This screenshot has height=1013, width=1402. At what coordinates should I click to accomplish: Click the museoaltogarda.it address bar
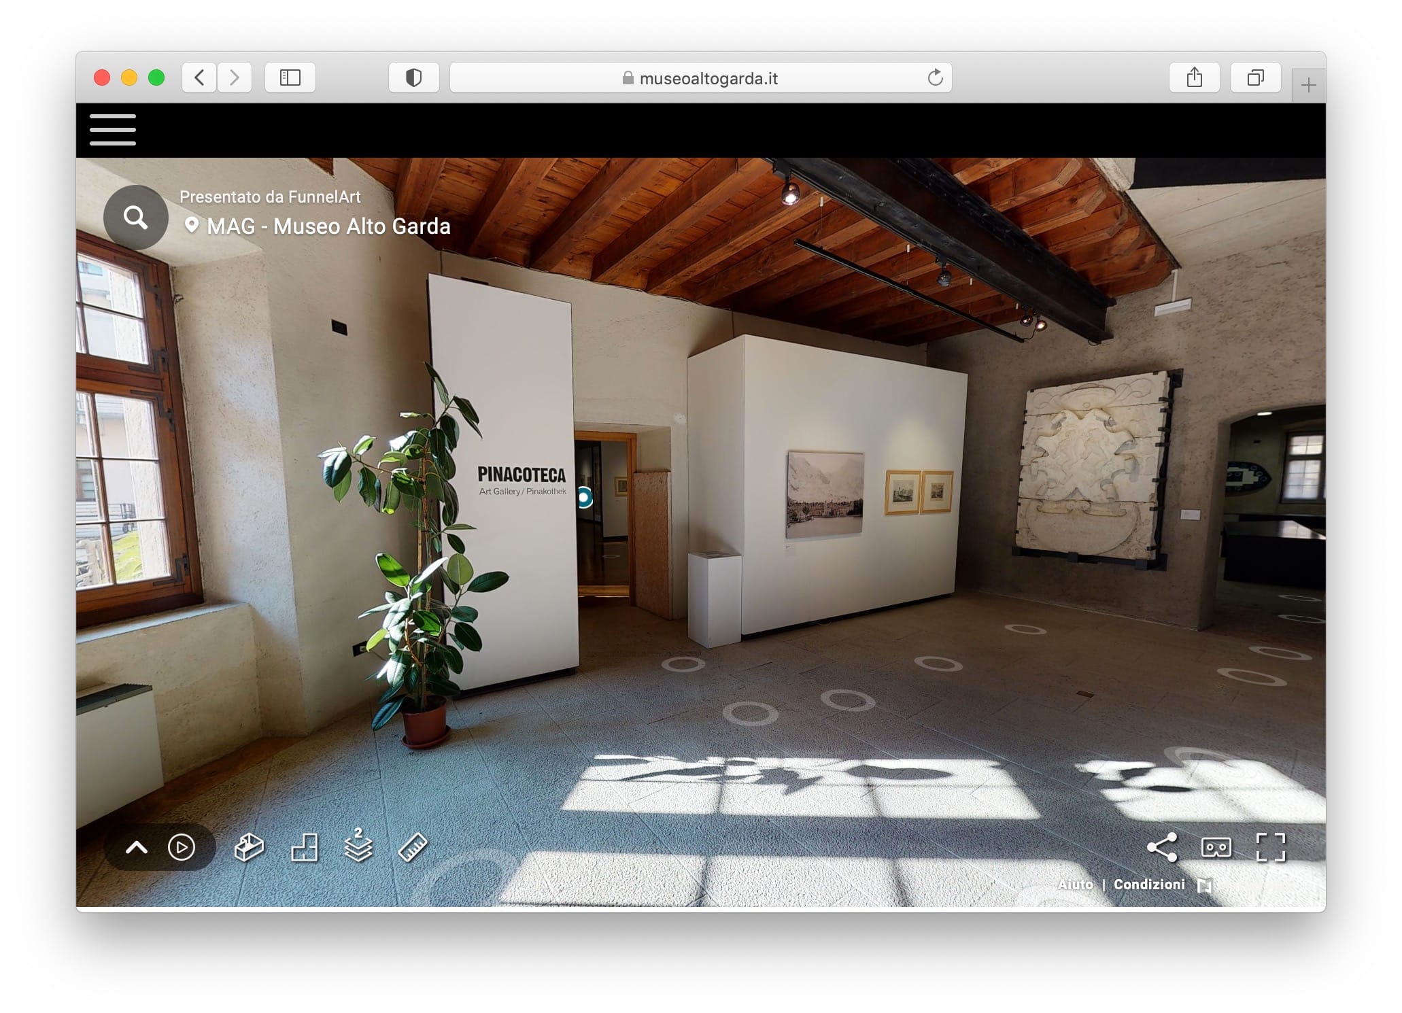pyautogui.click(x=701, y=78)
